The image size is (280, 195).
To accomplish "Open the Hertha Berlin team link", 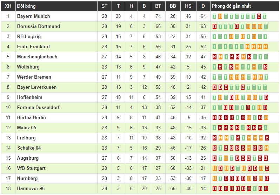I will point(31,117).
